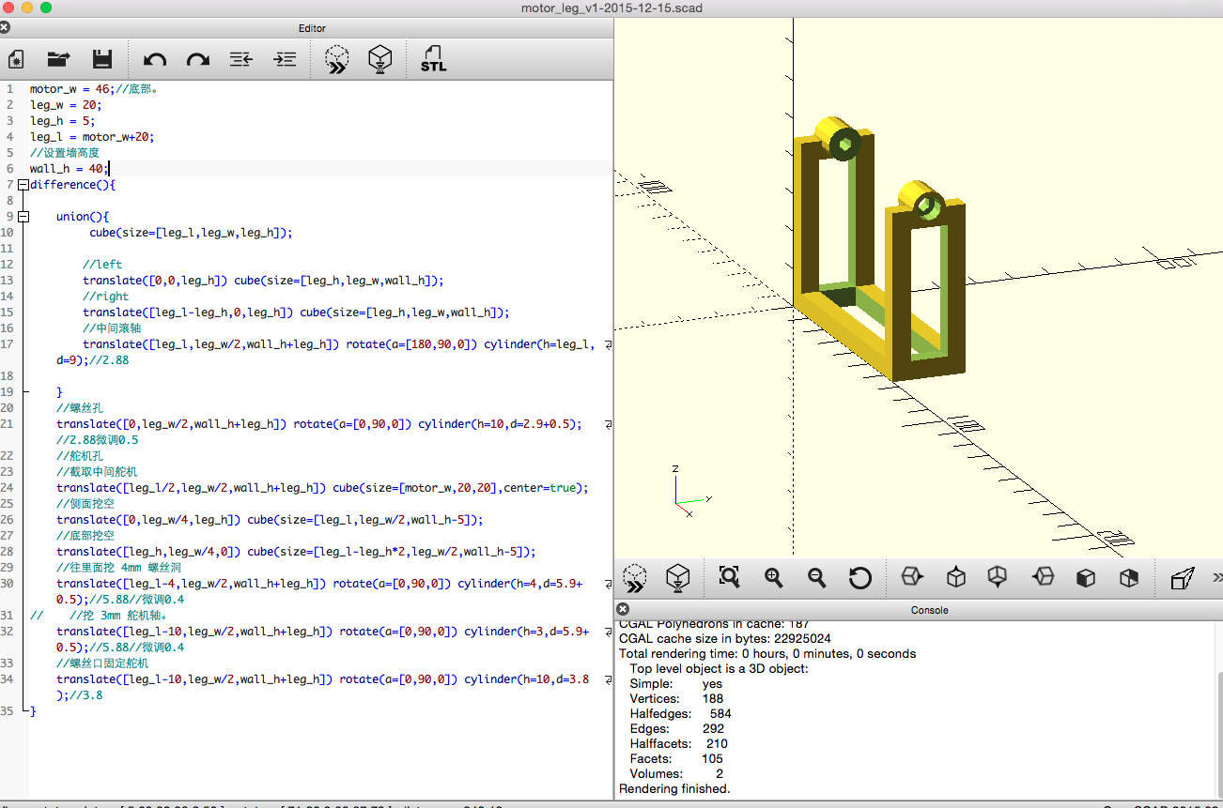1223x808 pixels.
Task: Zoom out of the 3D view
Action: [x=817, y=577]
